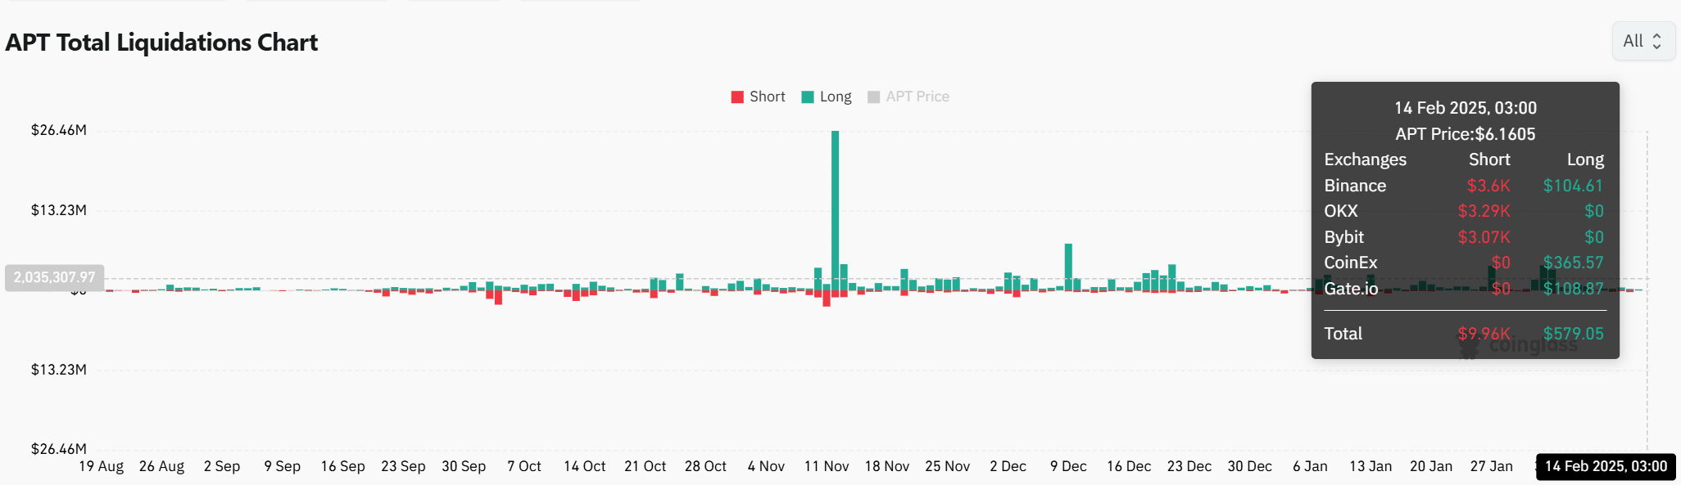Click the 2,035,307.97 crosshair value label

(54, 277)
